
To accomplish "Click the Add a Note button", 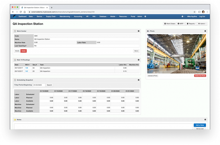I will [200, 125].
